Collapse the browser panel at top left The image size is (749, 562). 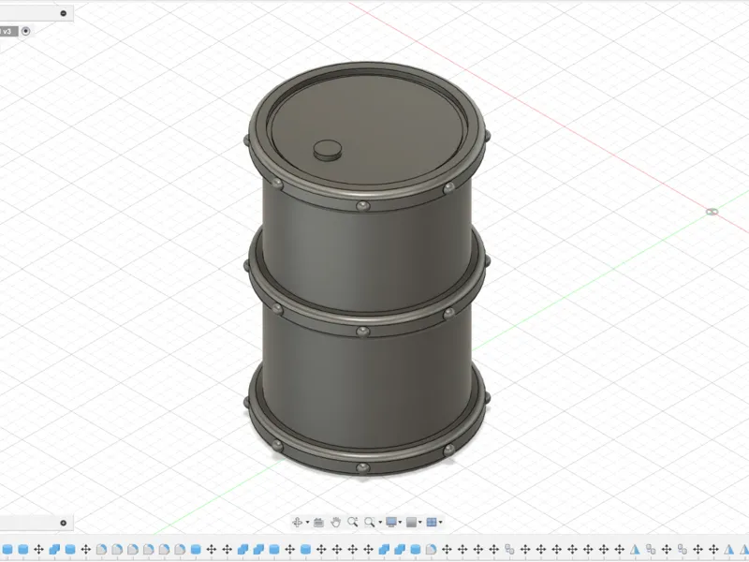coord(64,13)
